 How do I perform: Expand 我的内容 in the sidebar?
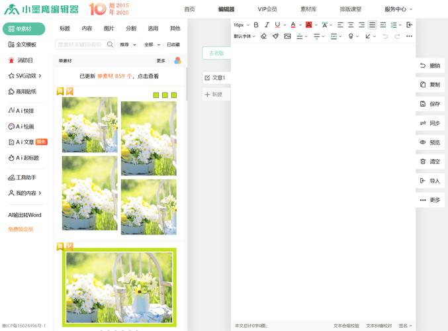[25, 193]
